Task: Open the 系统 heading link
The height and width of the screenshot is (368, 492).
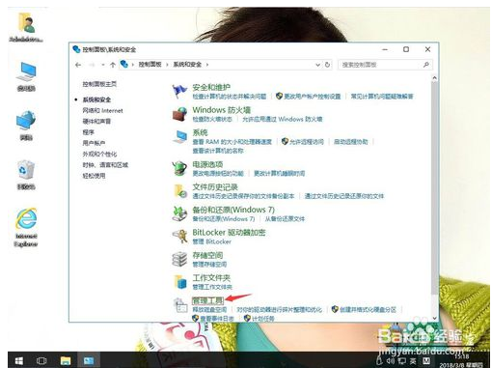Action: [200, 132]
